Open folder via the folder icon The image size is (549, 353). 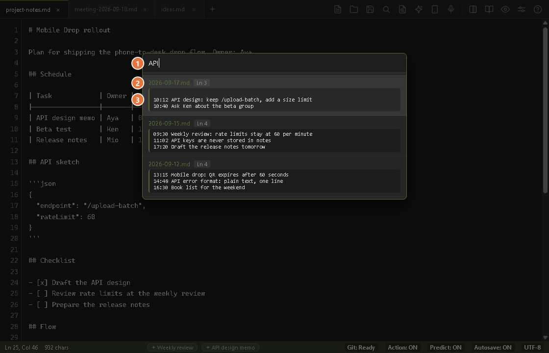tap(353, 9)
